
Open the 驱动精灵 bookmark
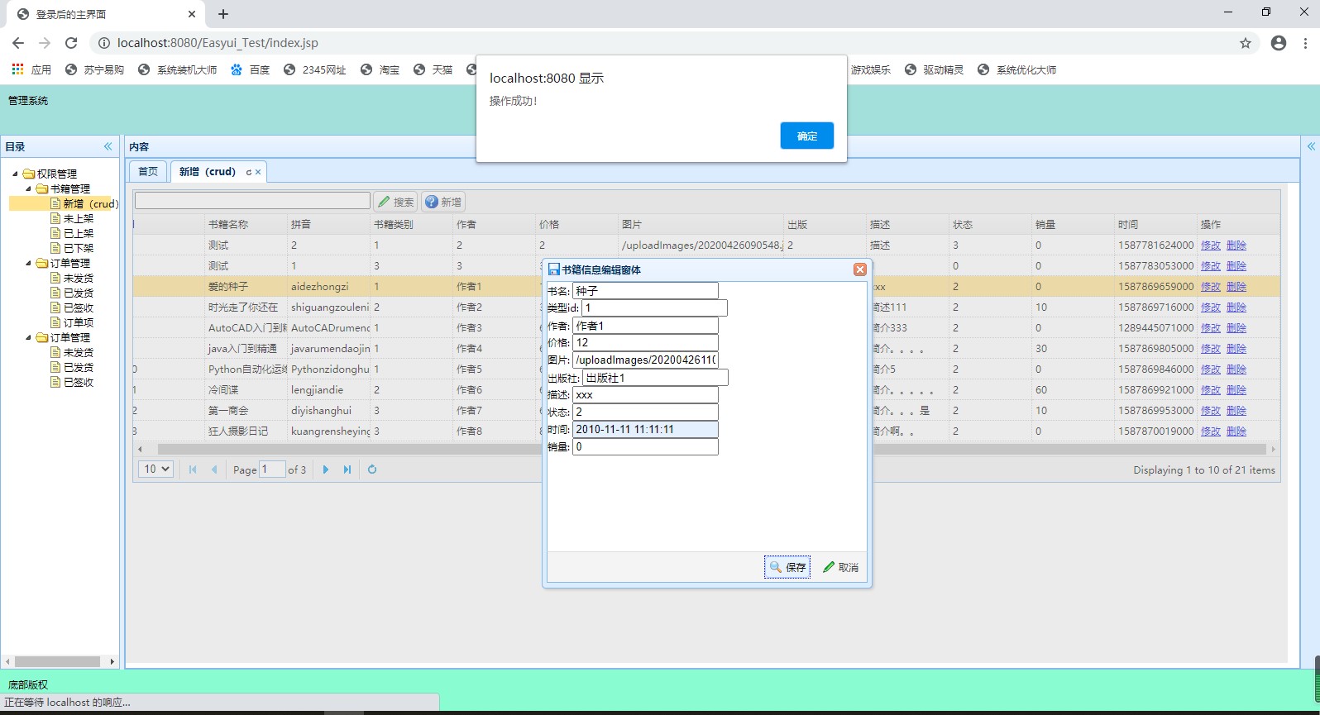click(935, 70)
